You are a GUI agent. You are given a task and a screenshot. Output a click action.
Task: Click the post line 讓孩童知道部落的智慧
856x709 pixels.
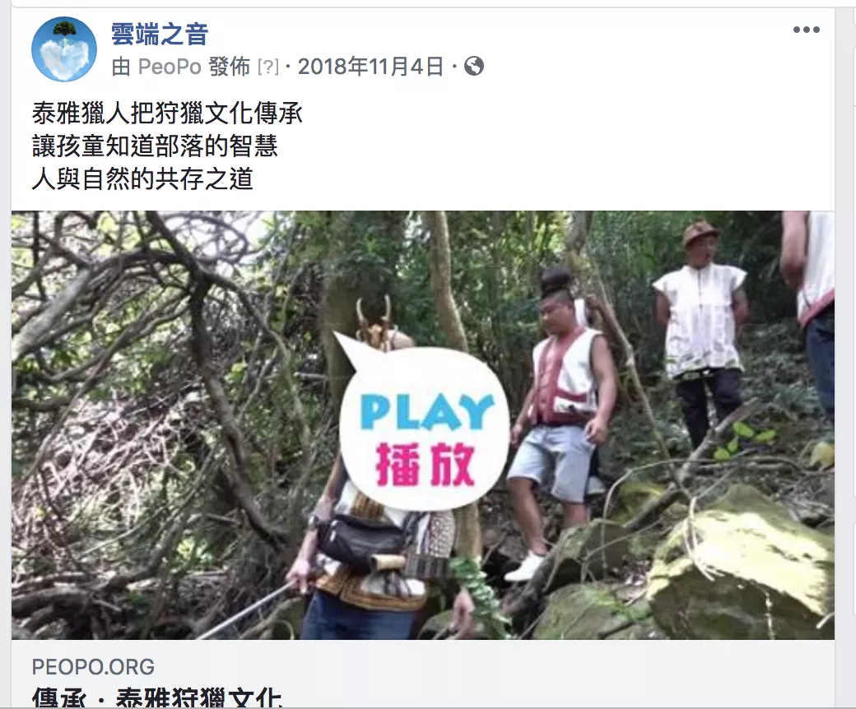155,146
